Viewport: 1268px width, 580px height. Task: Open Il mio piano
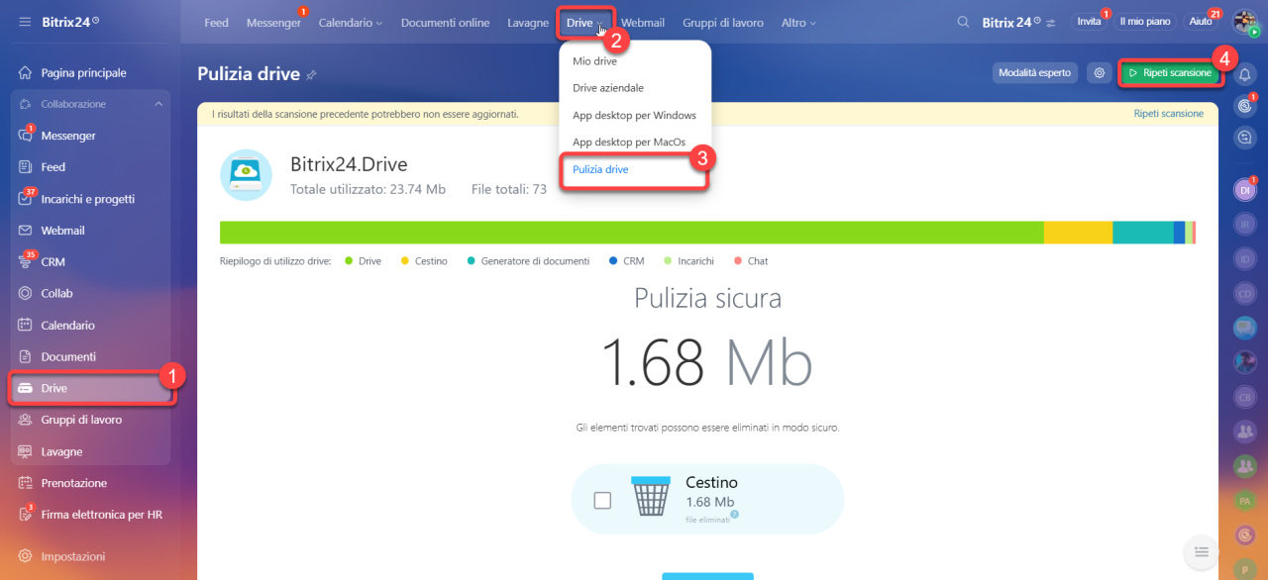pyautogui.click(x=1144, y=22)
